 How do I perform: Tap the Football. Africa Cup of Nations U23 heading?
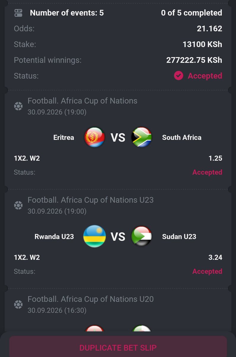(91, 200)
